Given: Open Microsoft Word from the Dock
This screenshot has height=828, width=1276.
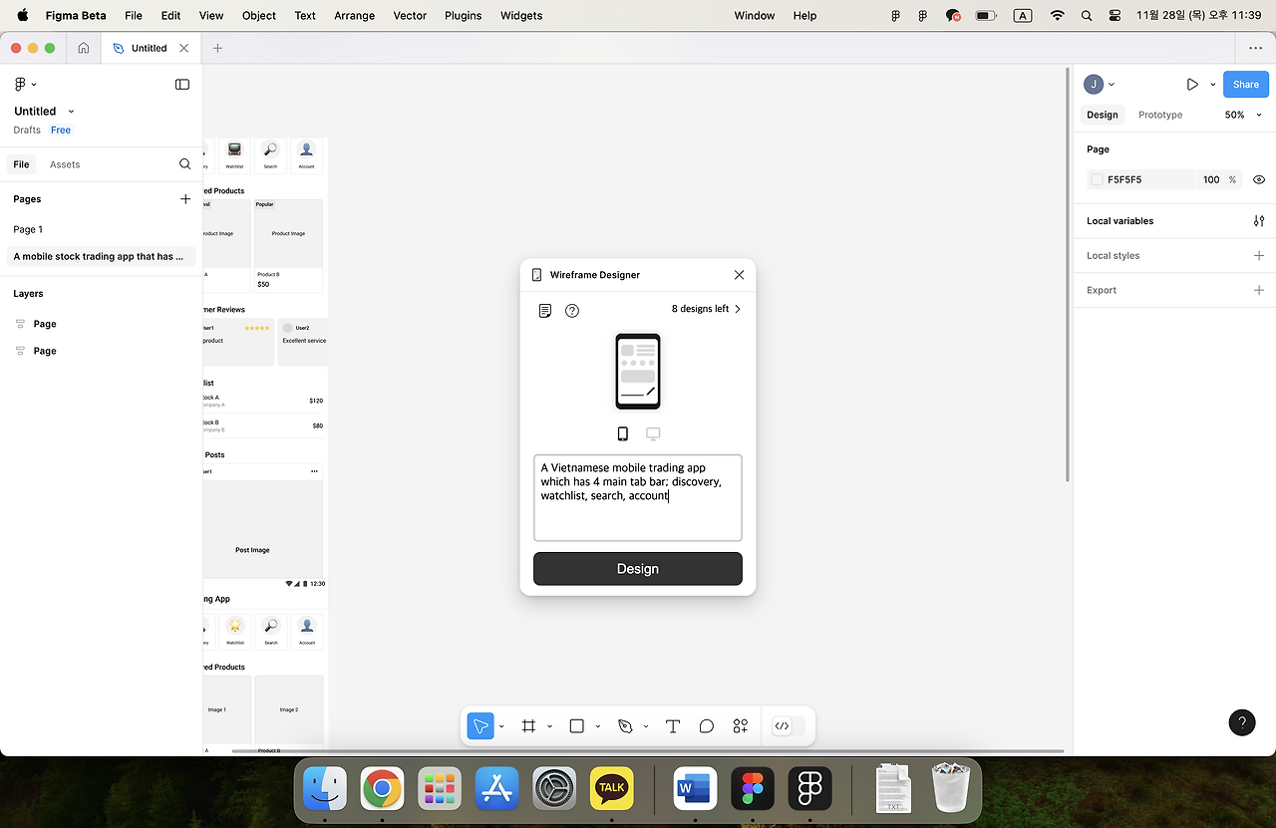Looking at the screenshot, I should [x=696, y=789].
